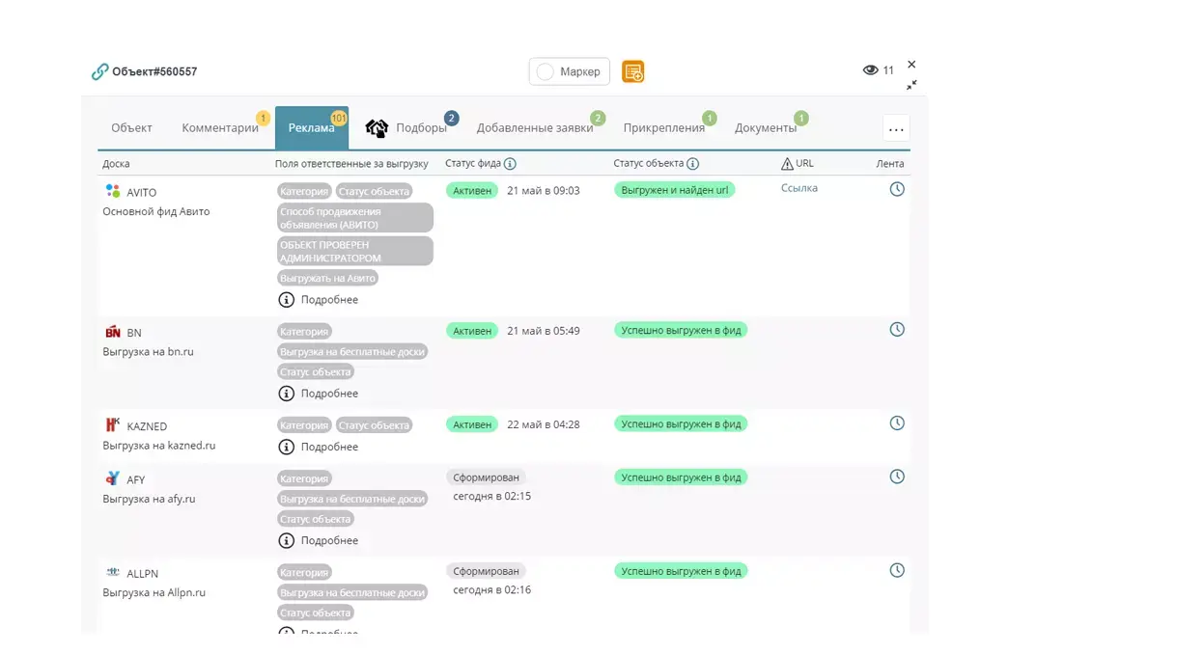Screen dimensions: 1204x654
Task: Click info icon next to Статус объекта
Action: click(692, 164)
